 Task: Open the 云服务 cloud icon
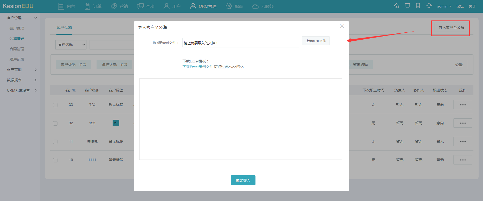point(255,6)
